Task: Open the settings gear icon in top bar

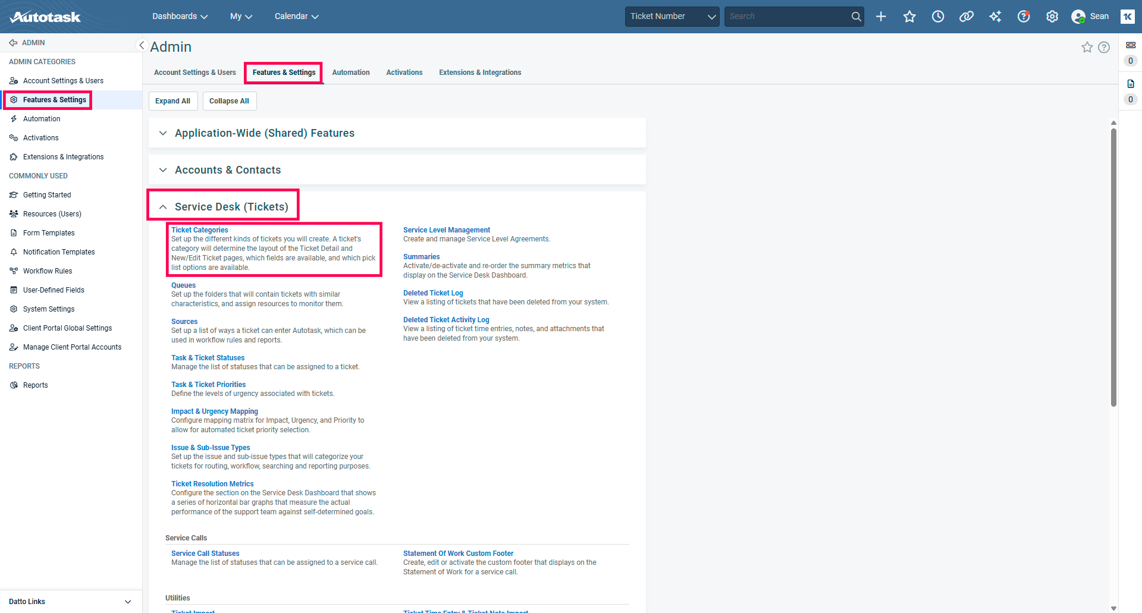Action: pos(1052,17)
